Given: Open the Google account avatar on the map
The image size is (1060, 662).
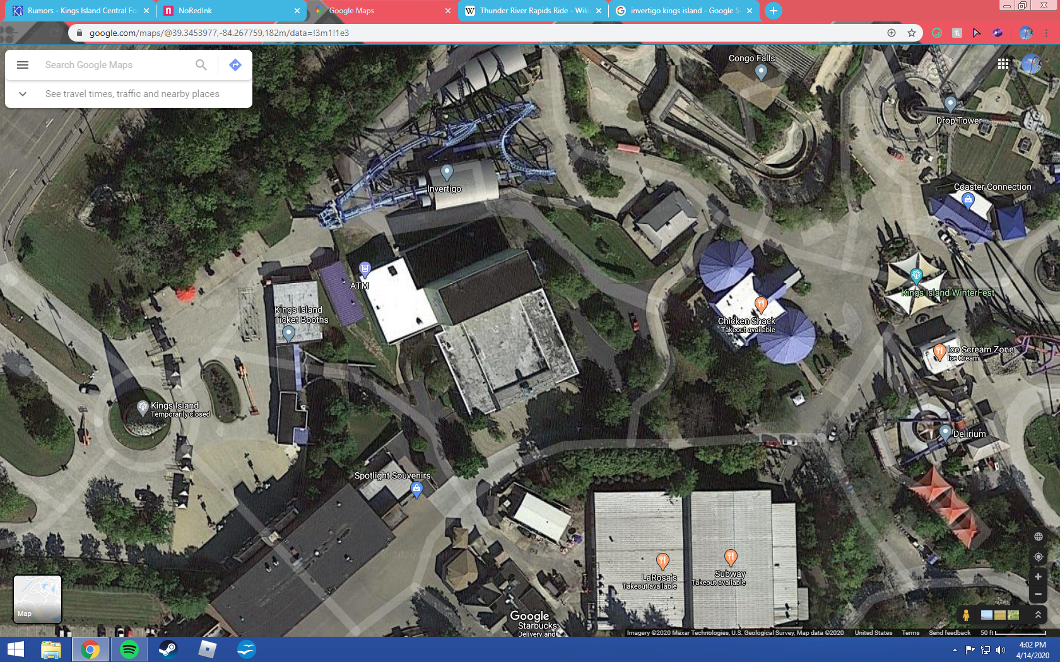Looking at the screenshot, I should coord(1032,64).
